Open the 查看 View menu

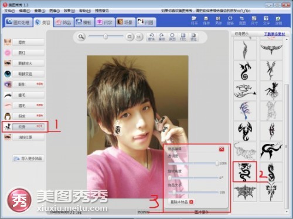coord(40,11)
